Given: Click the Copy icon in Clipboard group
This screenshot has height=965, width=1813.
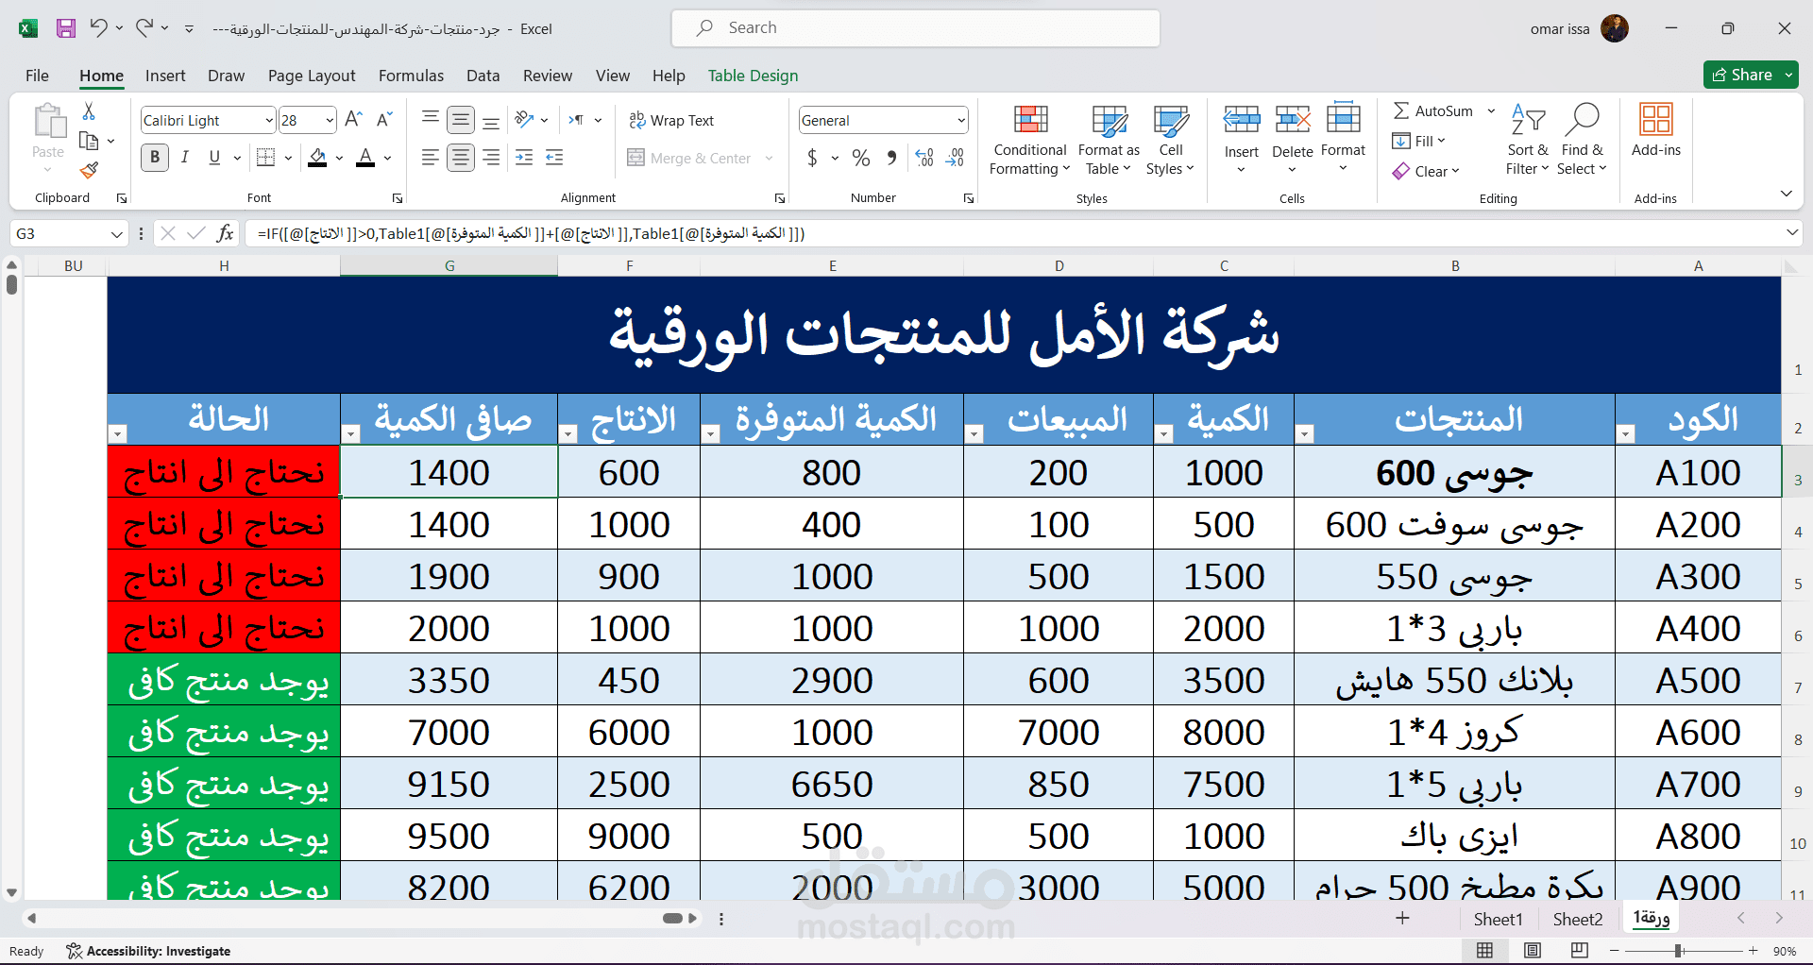Looking at the screenshot, I should click(x=89, y=141).
